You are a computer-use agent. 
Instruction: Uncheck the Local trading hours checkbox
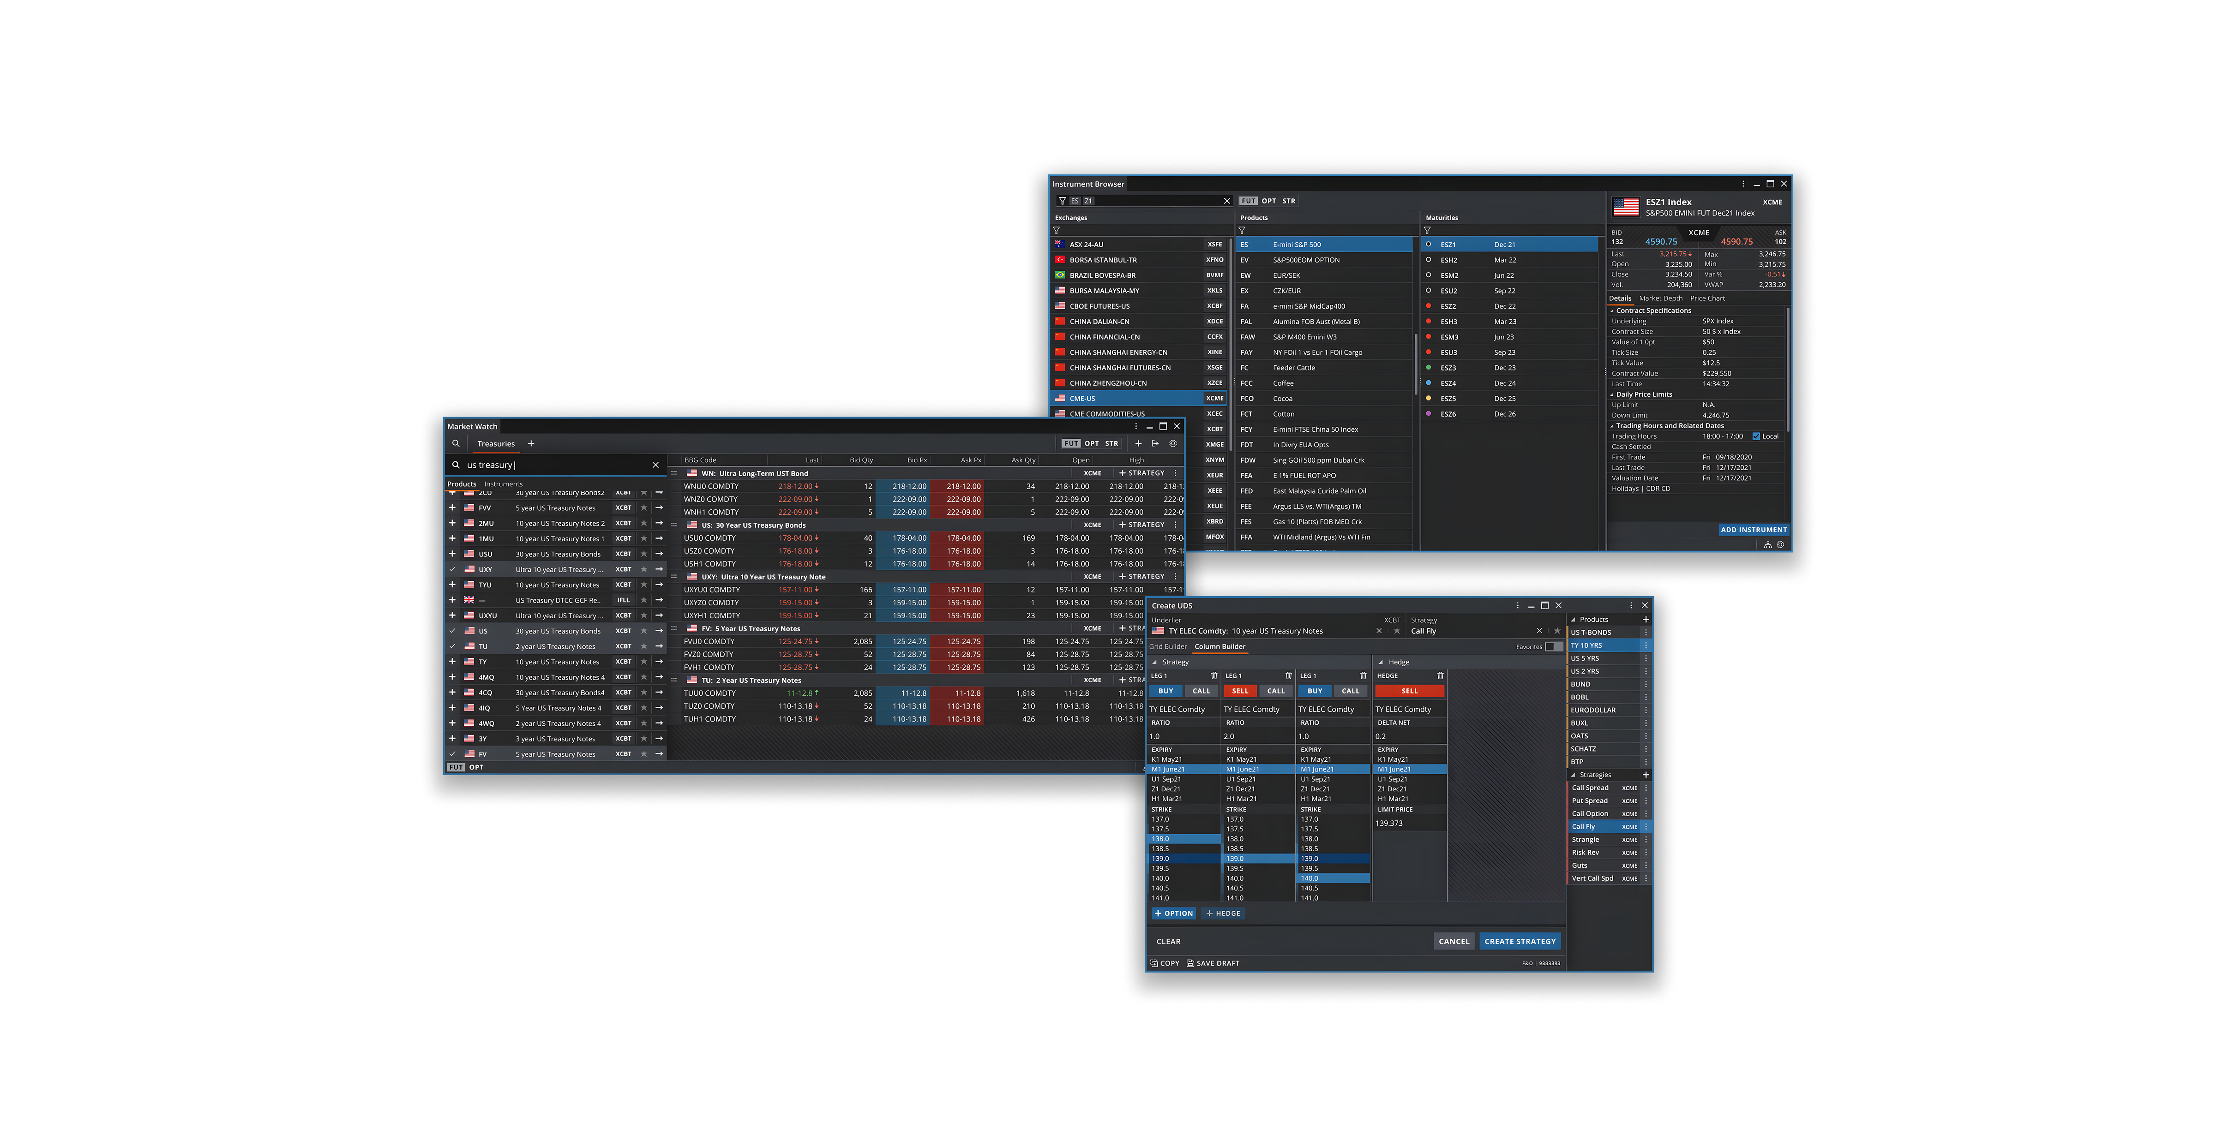point(1756,436)
